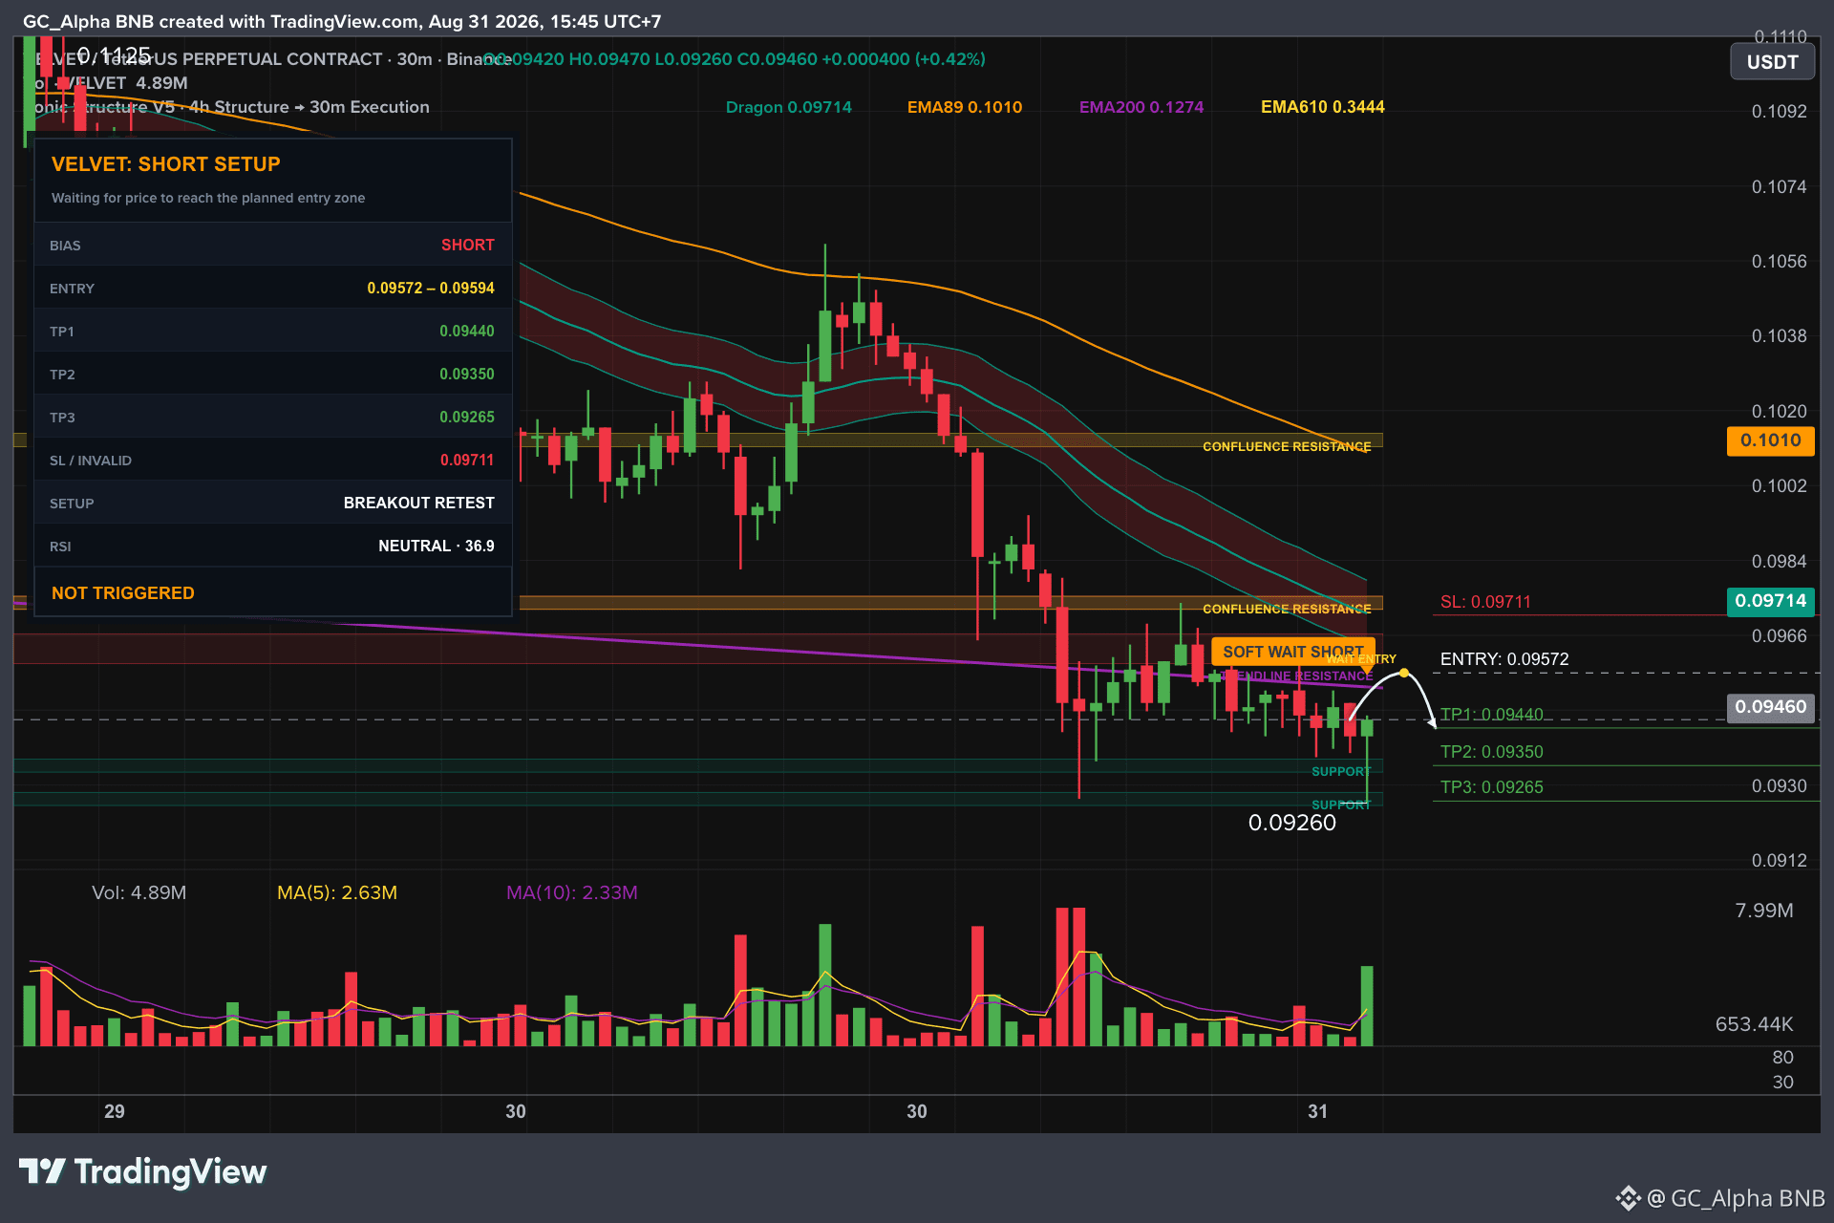
Task: Select the panel TP2 row value 0.09350
Action: point(466,375)
